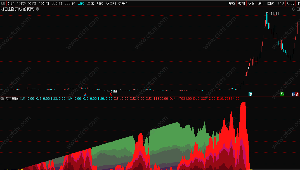Open 多周期 multi-period view
The image size is (300, 170).
click(x=111, y=3)
